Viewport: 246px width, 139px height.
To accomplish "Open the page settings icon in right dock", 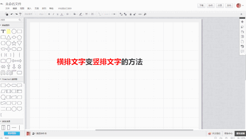I will (242, 42).
